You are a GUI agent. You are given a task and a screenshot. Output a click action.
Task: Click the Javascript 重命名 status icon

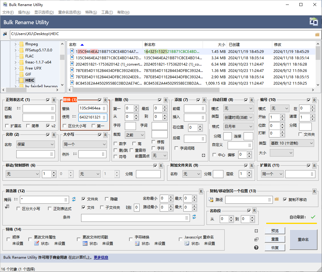(x=187, y=243)
